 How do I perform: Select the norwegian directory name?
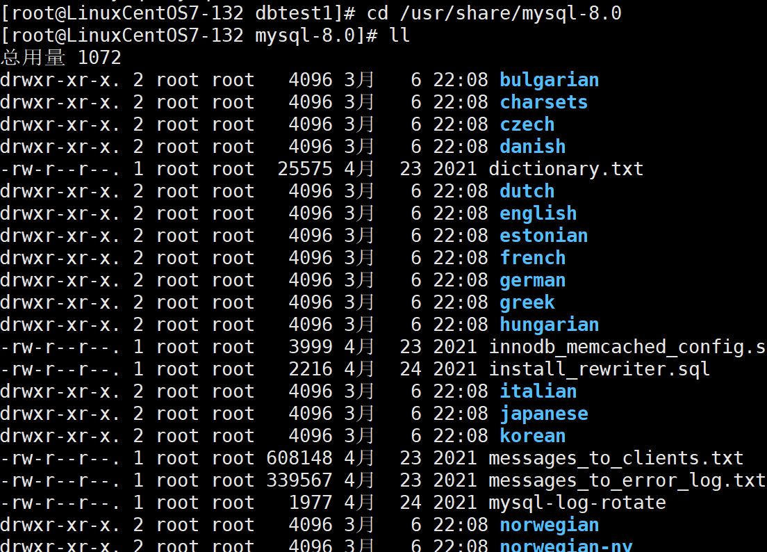[x=549, y=525]
